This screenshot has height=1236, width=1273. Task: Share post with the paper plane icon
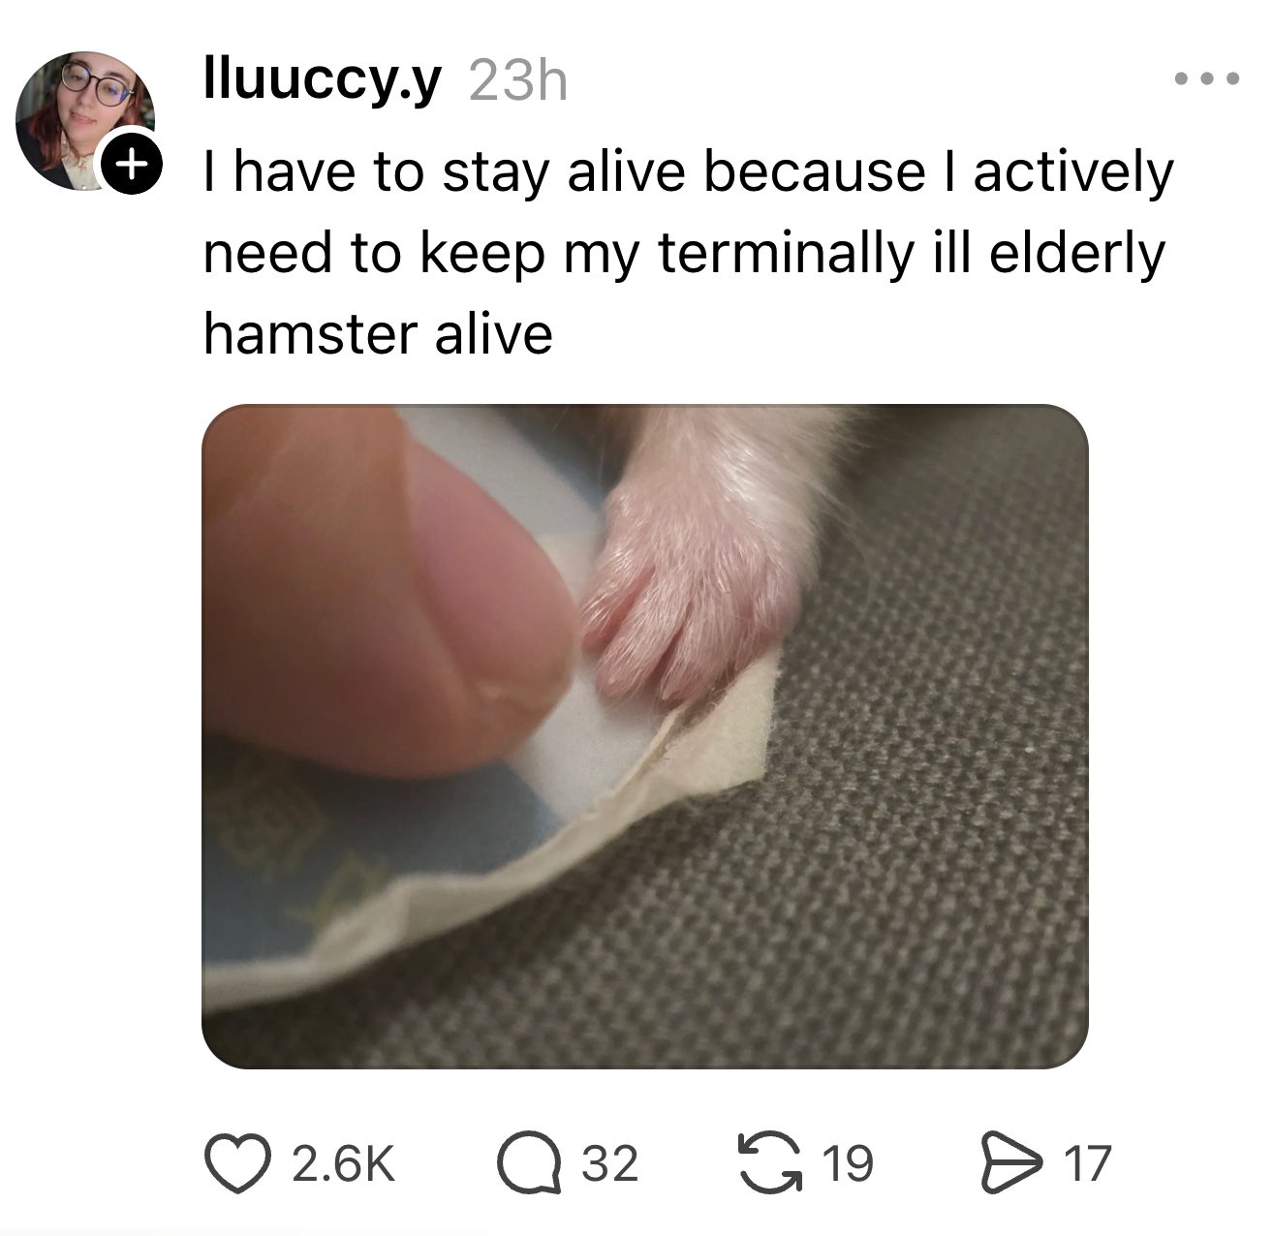[x=1012, y=1163]
